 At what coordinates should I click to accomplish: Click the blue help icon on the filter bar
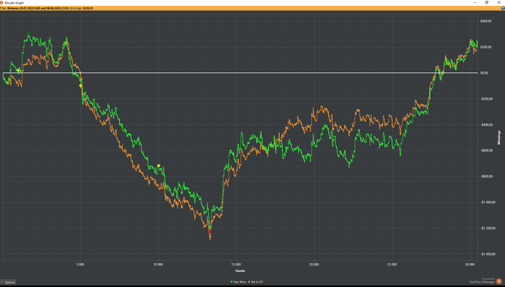[503, 8]
